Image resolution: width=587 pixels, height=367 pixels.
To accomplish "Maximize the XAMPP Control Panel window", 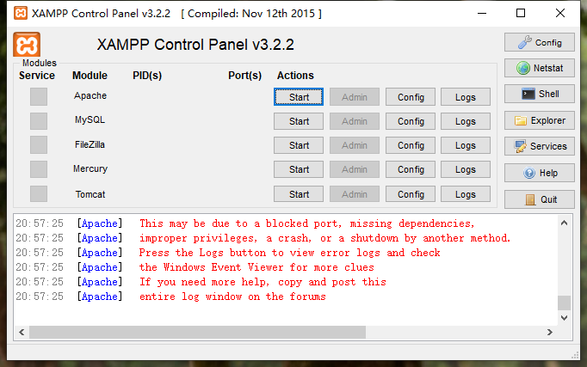I will click(x=521, y=13).
